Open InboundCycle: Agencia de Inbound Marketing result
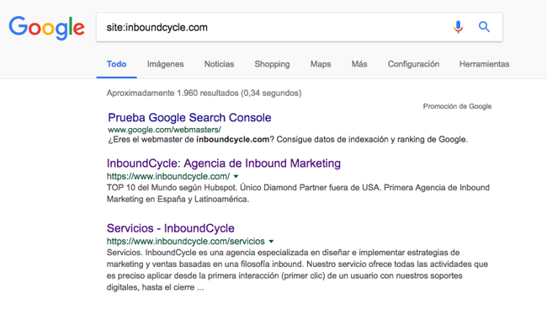This screenshot has height=310, width=547. tap(224, 163)
